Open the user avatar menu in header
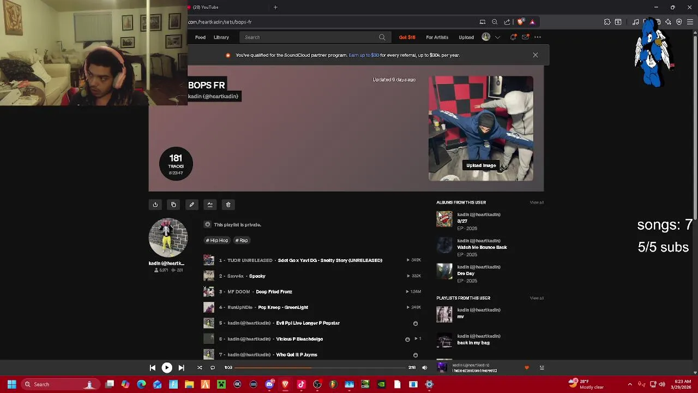Screen dimensions: 698x393 click(486, 37)
